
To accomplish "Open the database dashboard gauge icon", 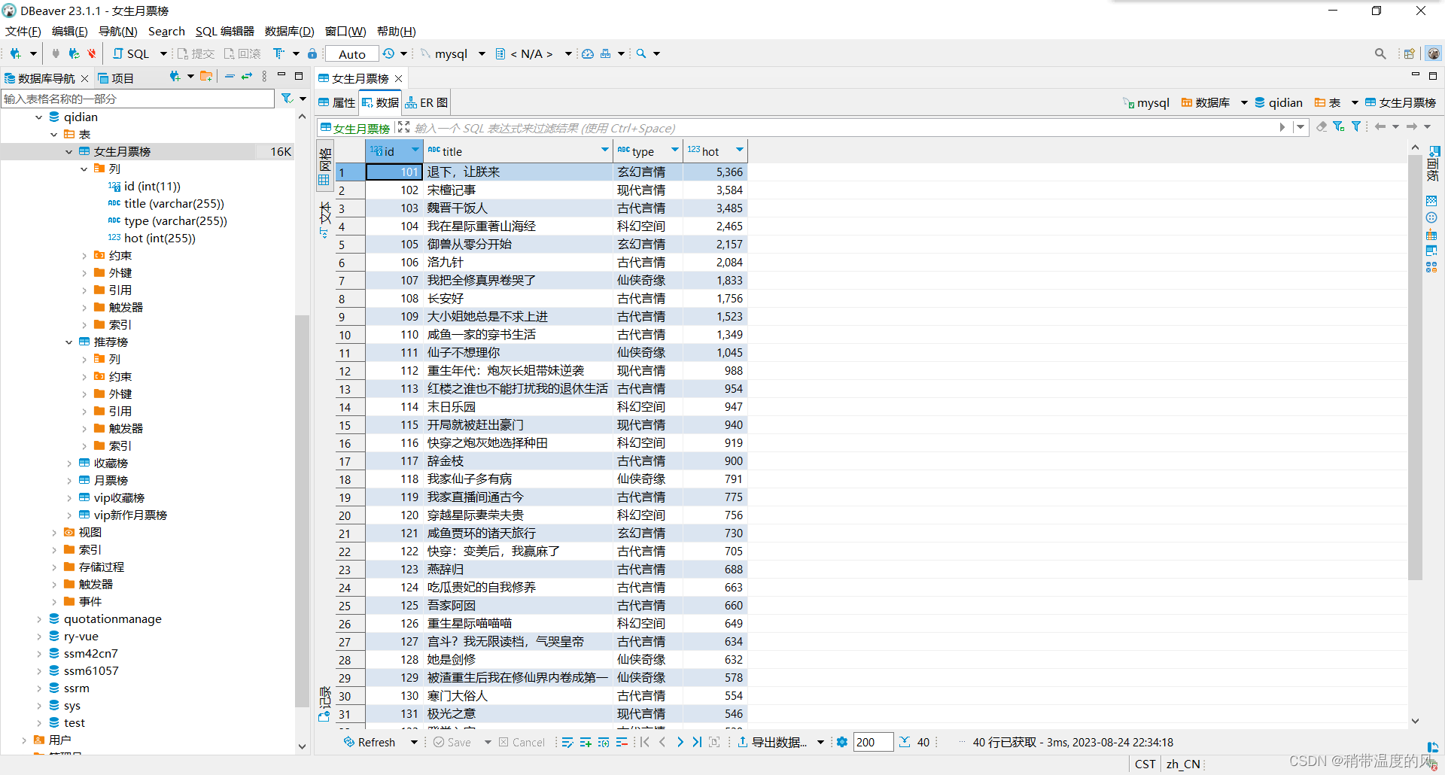I will click(588, 53).
